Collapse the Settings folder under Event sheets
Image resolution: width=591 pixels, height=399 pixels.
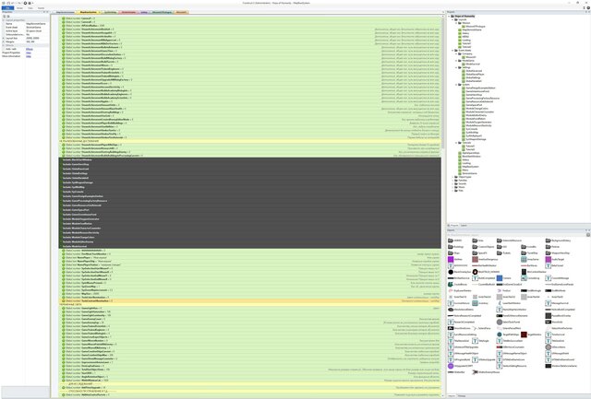point(456,67)
